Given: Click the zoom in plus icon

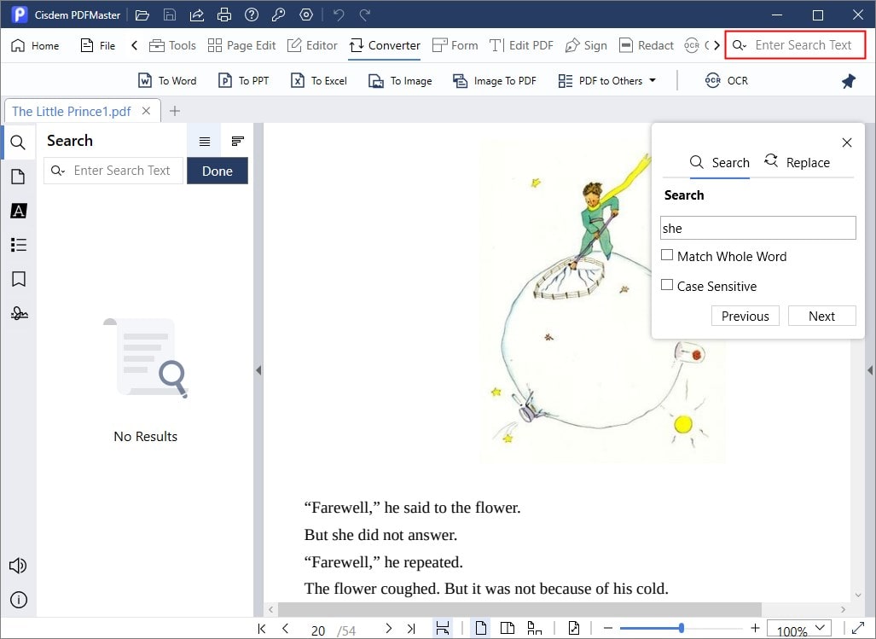Looking at the screenshot, I should (x=756, y=629).
